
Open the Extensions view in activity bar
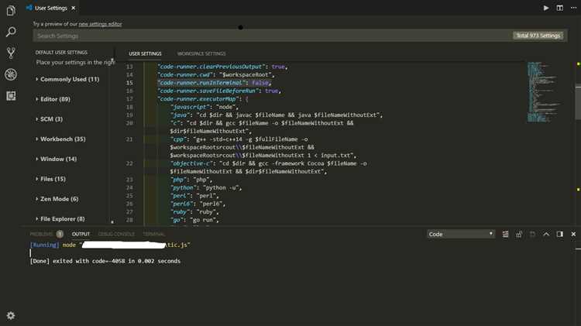(x=11, y=96)
